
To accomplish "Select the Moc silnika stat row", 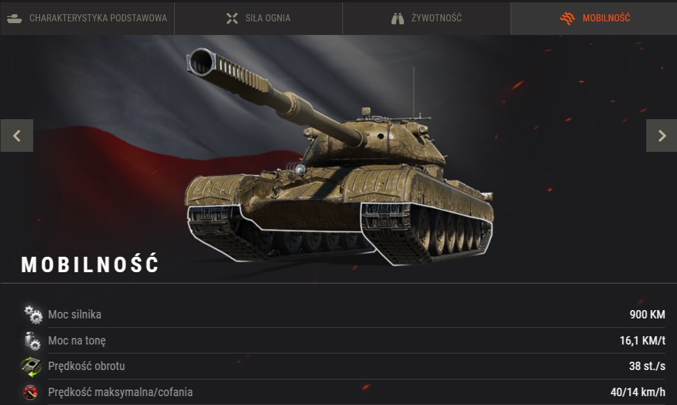I will (344, 314).
